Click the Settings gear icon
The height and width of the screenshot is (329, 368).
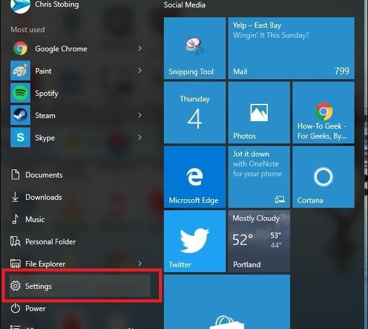(15, 286)
